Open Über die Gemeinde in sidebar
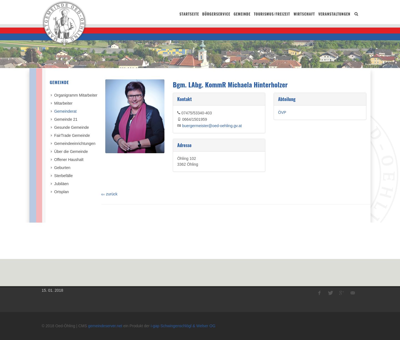The height and width of the screenshot is (340, 400). tap(71, 152)
